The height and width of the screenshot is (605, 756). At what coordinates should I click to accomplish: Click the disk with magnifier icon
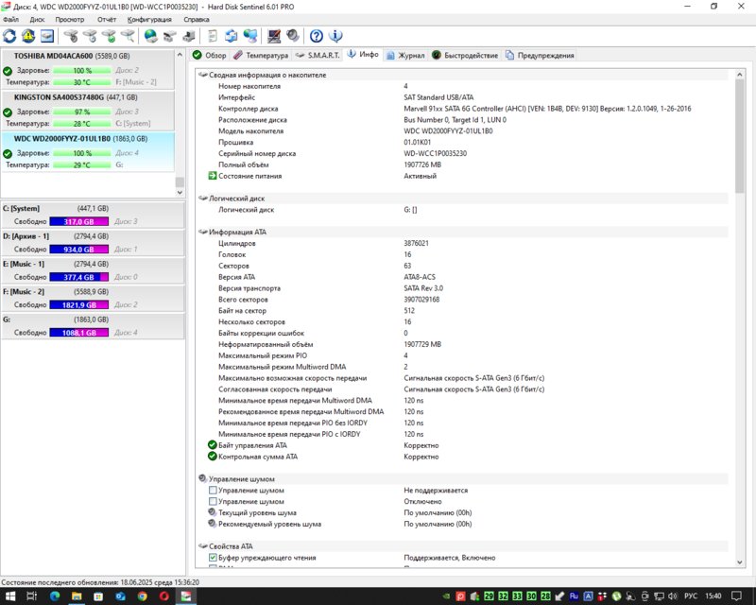click(128, 36)
